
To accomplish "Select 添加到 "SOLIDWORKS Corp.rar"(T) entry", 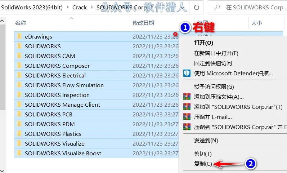I will pyautogui.click(x=238, y=107).
